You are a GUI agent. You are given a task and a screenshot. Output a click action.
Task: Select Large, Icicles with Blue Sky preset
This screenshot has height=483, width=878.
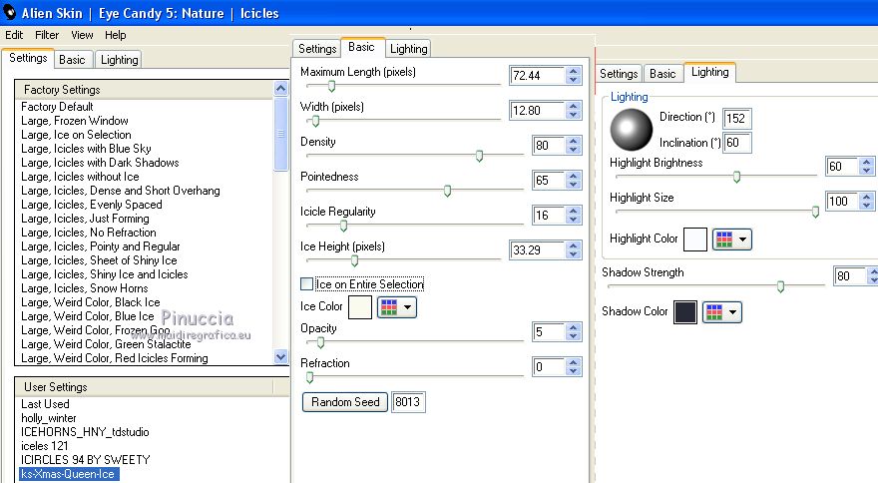pyautogui.click(x=86, y=149)
